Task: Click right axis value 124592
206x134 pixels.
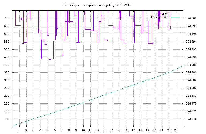Action: [191, 49]
